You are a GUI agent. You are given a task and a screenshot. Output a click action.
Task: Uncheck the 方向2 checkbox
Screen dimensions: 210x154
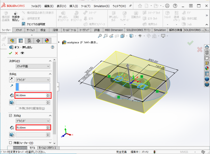tap(11, 116)
